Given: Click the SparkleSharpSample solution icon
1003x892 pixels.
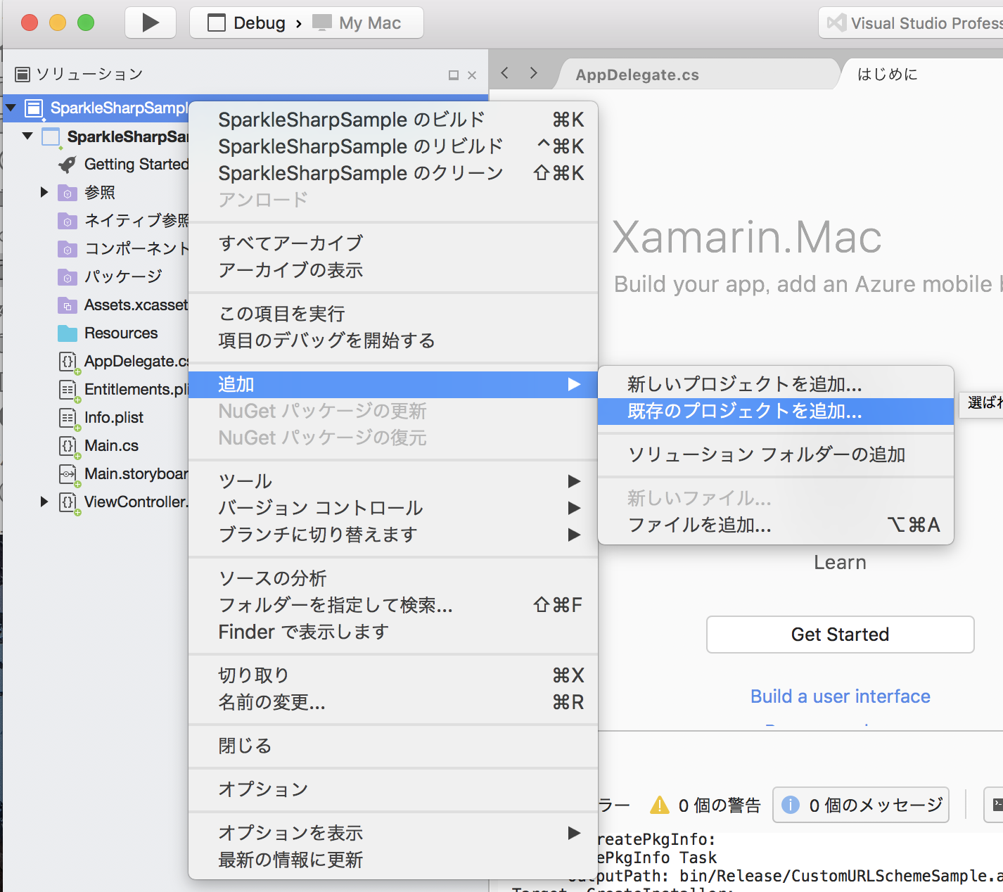Looking at the screenshot, I should point(34,108).
